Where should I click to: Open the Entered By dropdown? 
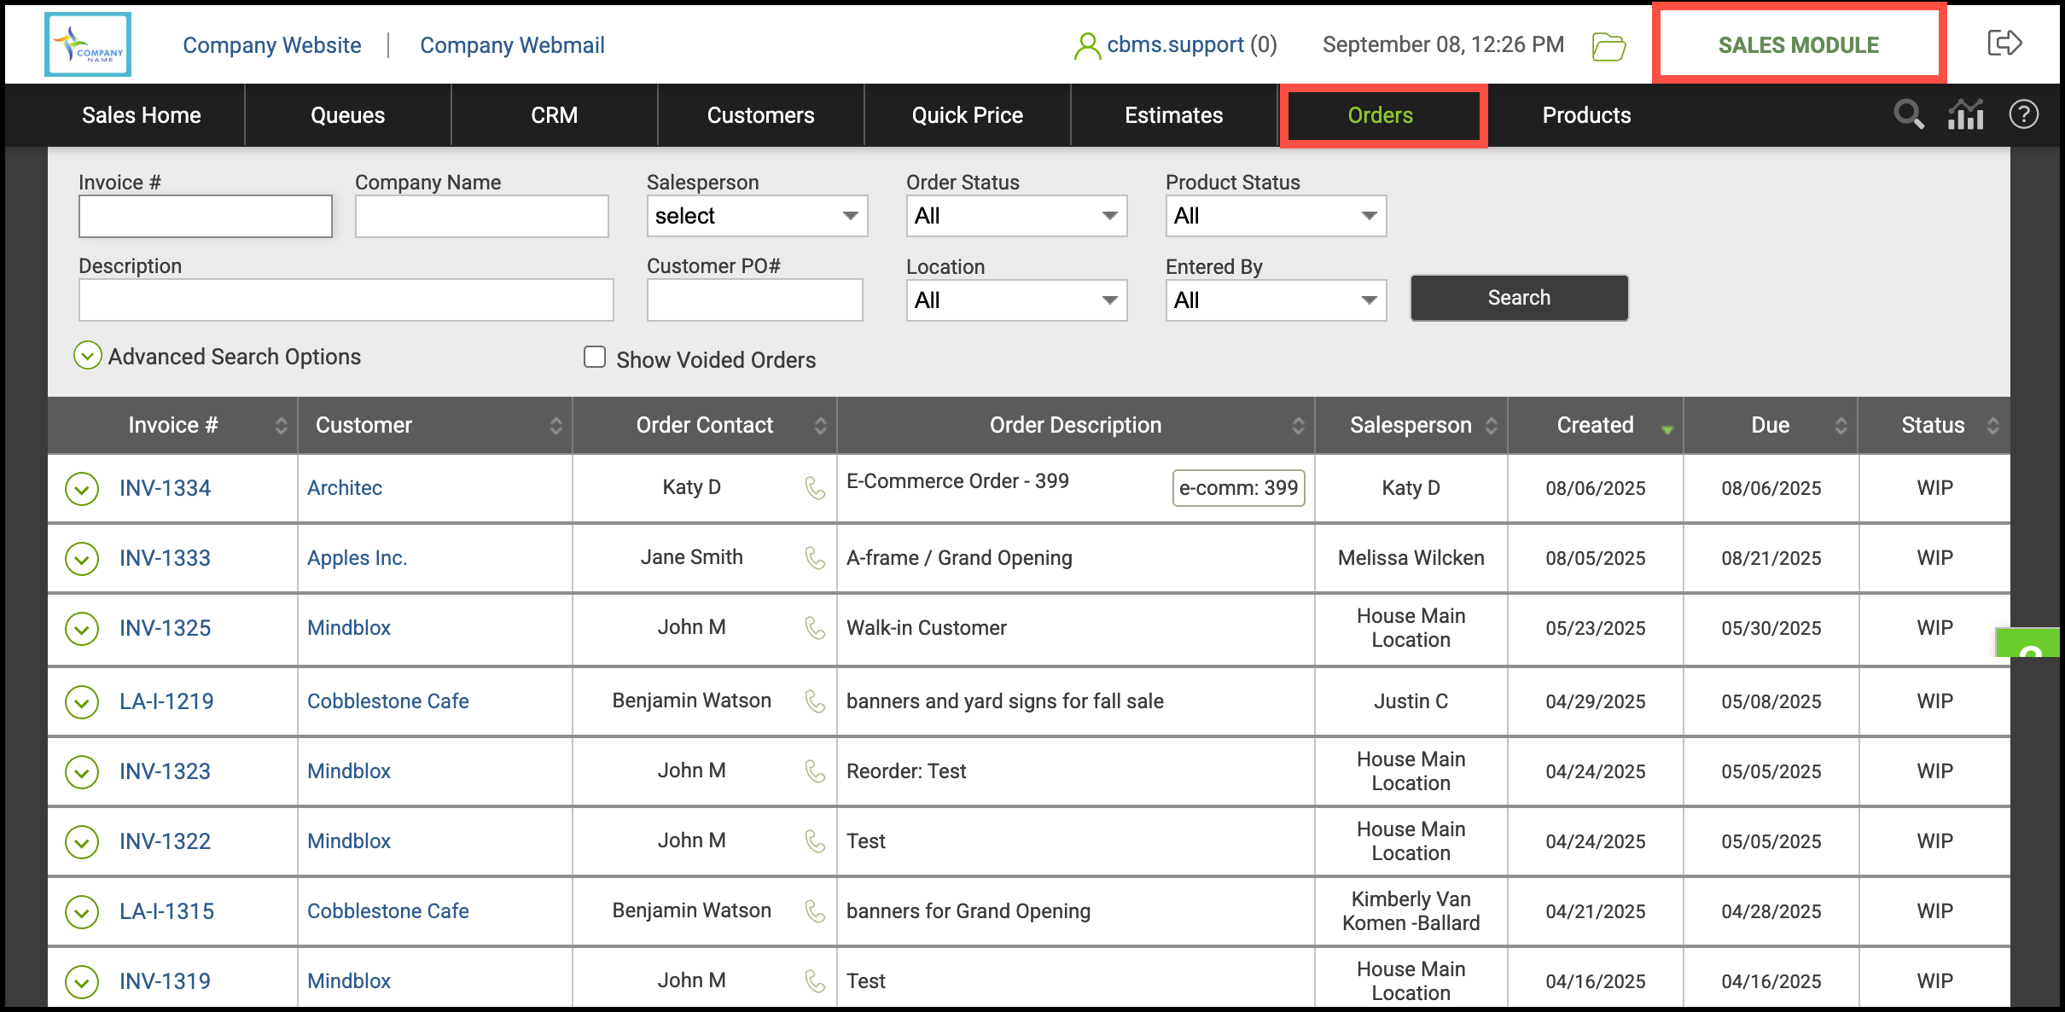1275,300
